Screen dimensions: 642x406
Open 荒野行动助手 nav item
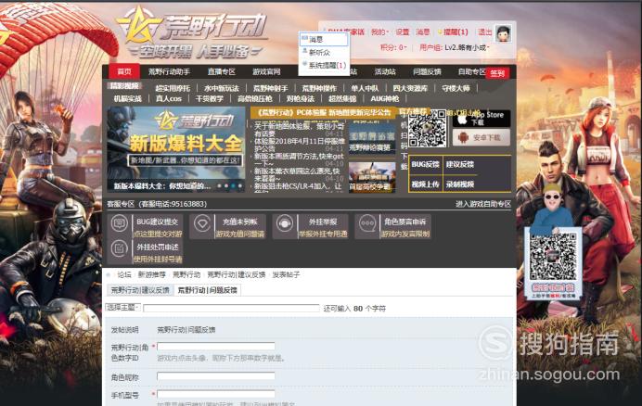tap(169, 72)
